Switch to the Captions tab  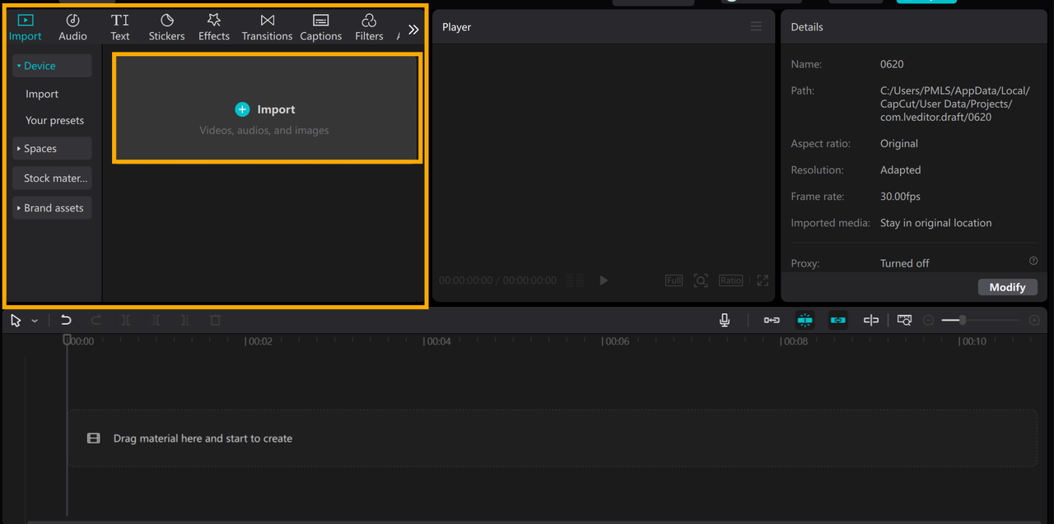320,26
